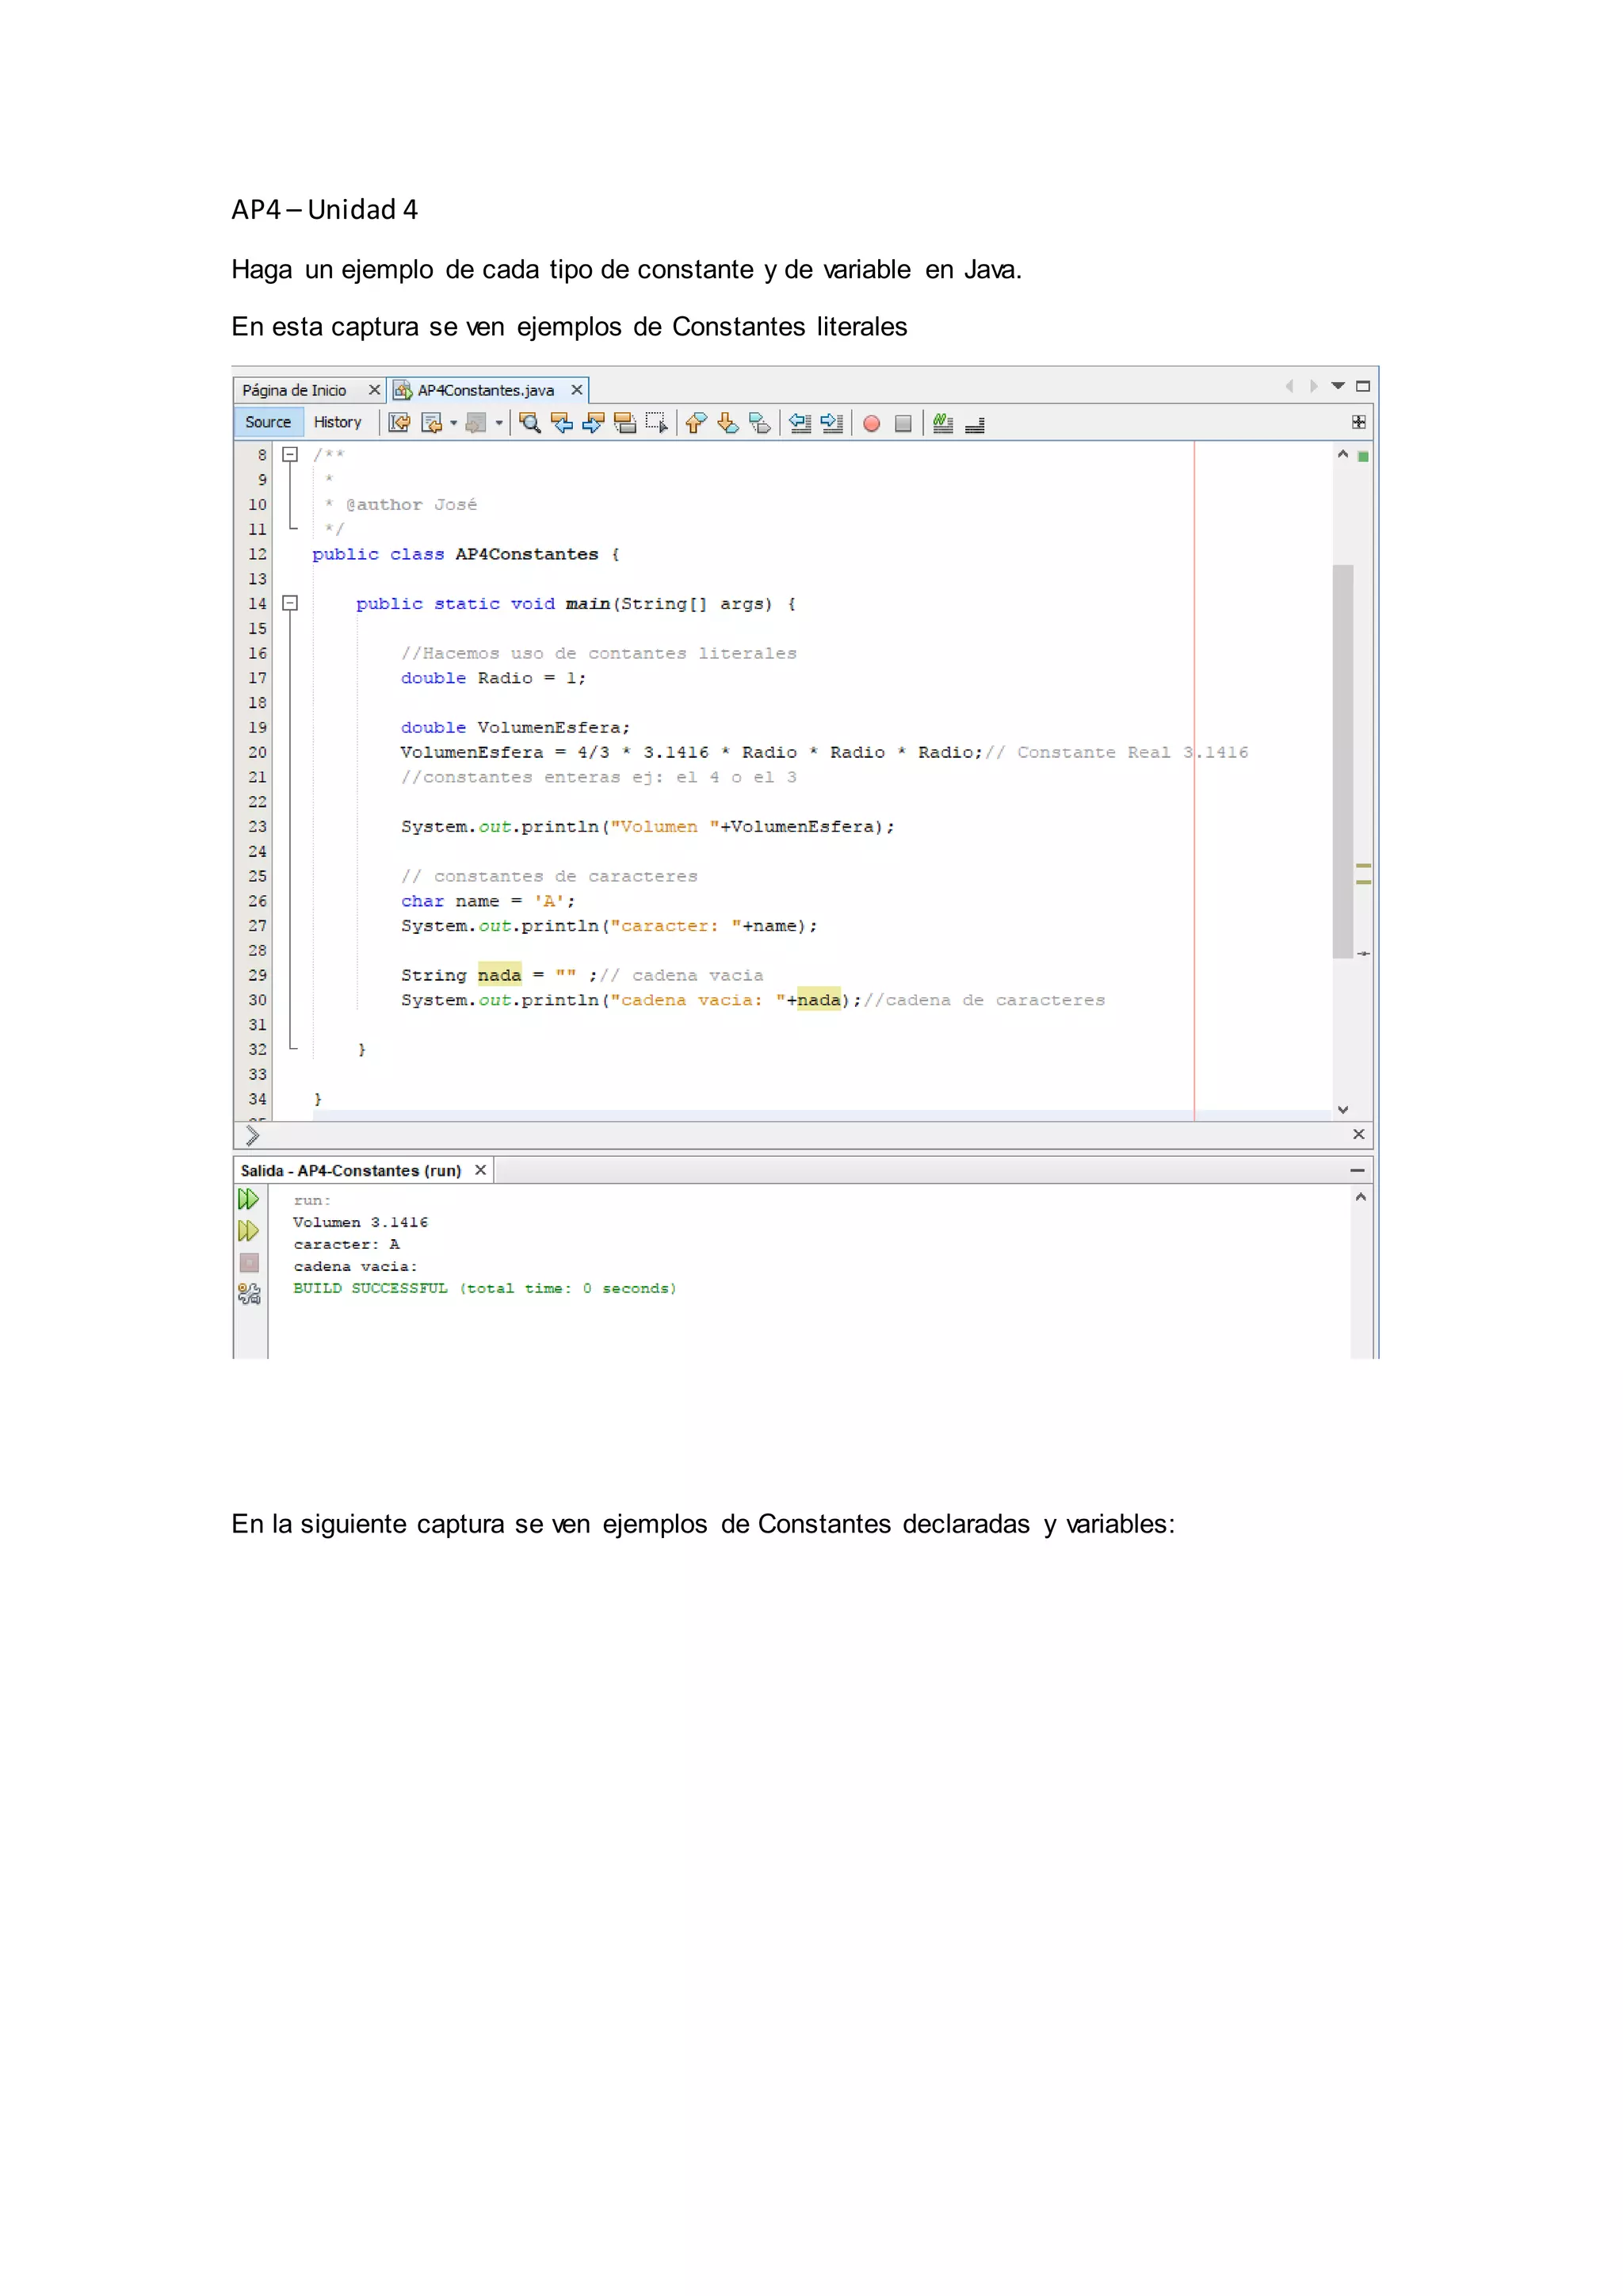Screen dimensions: 1623x2296
Task: Click the Find Selection magnifier icon
Action: pos(529,423)
